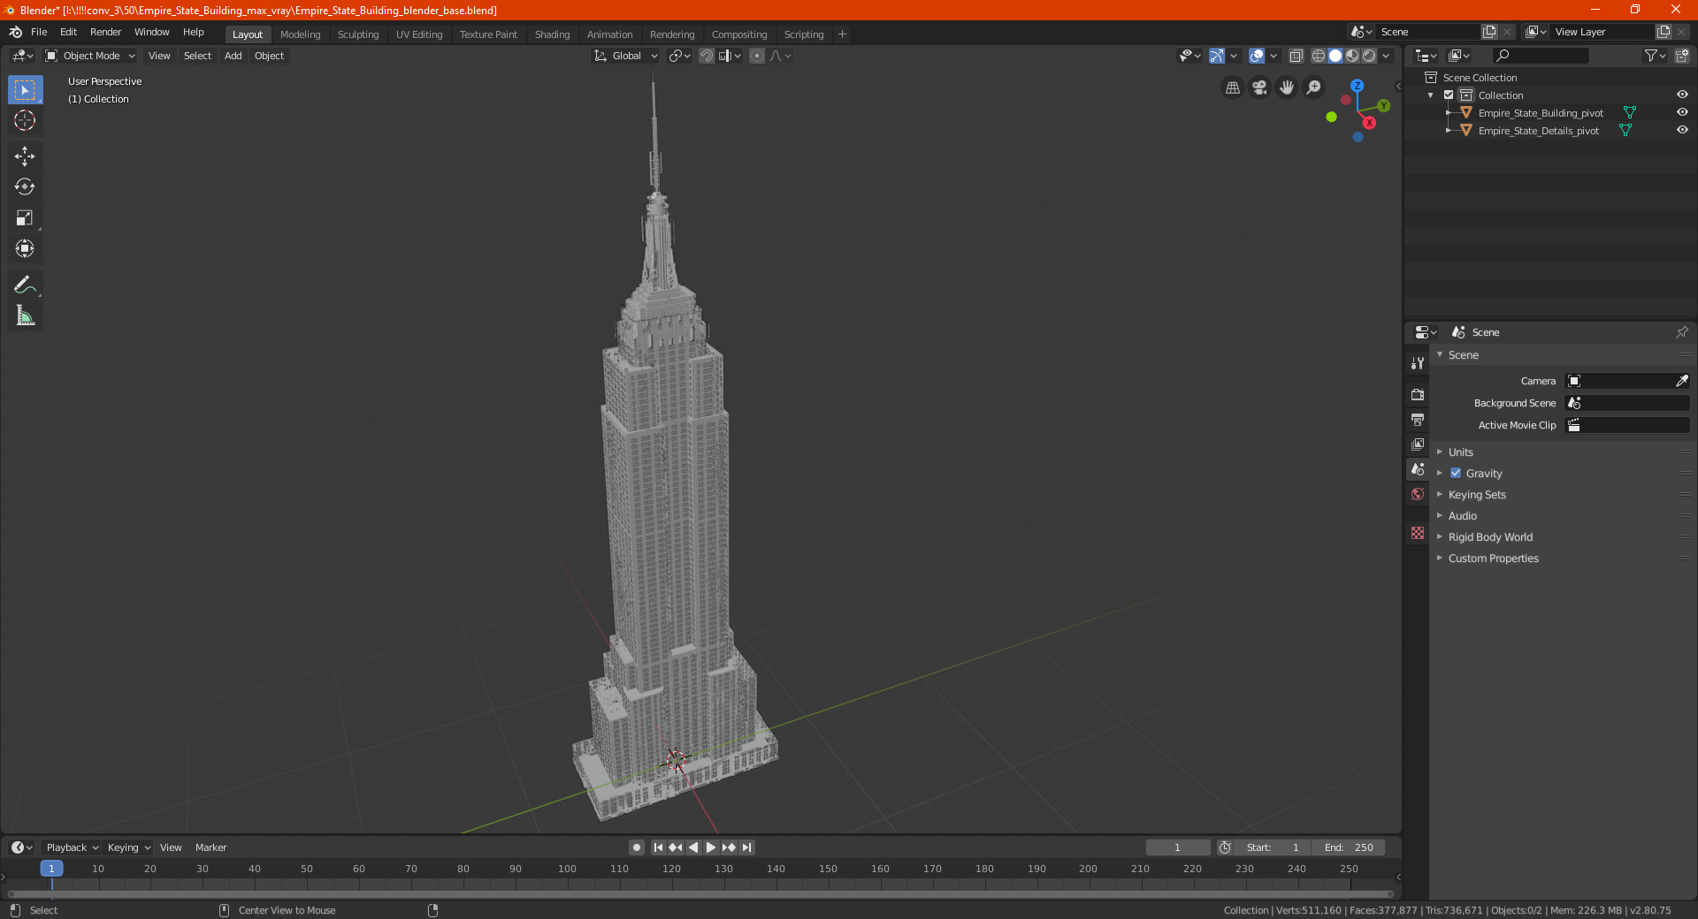1698x919 pixels.
Task: Switch viewport to material preview shading
Action: pyautogui.click(x=1352, y=56)
